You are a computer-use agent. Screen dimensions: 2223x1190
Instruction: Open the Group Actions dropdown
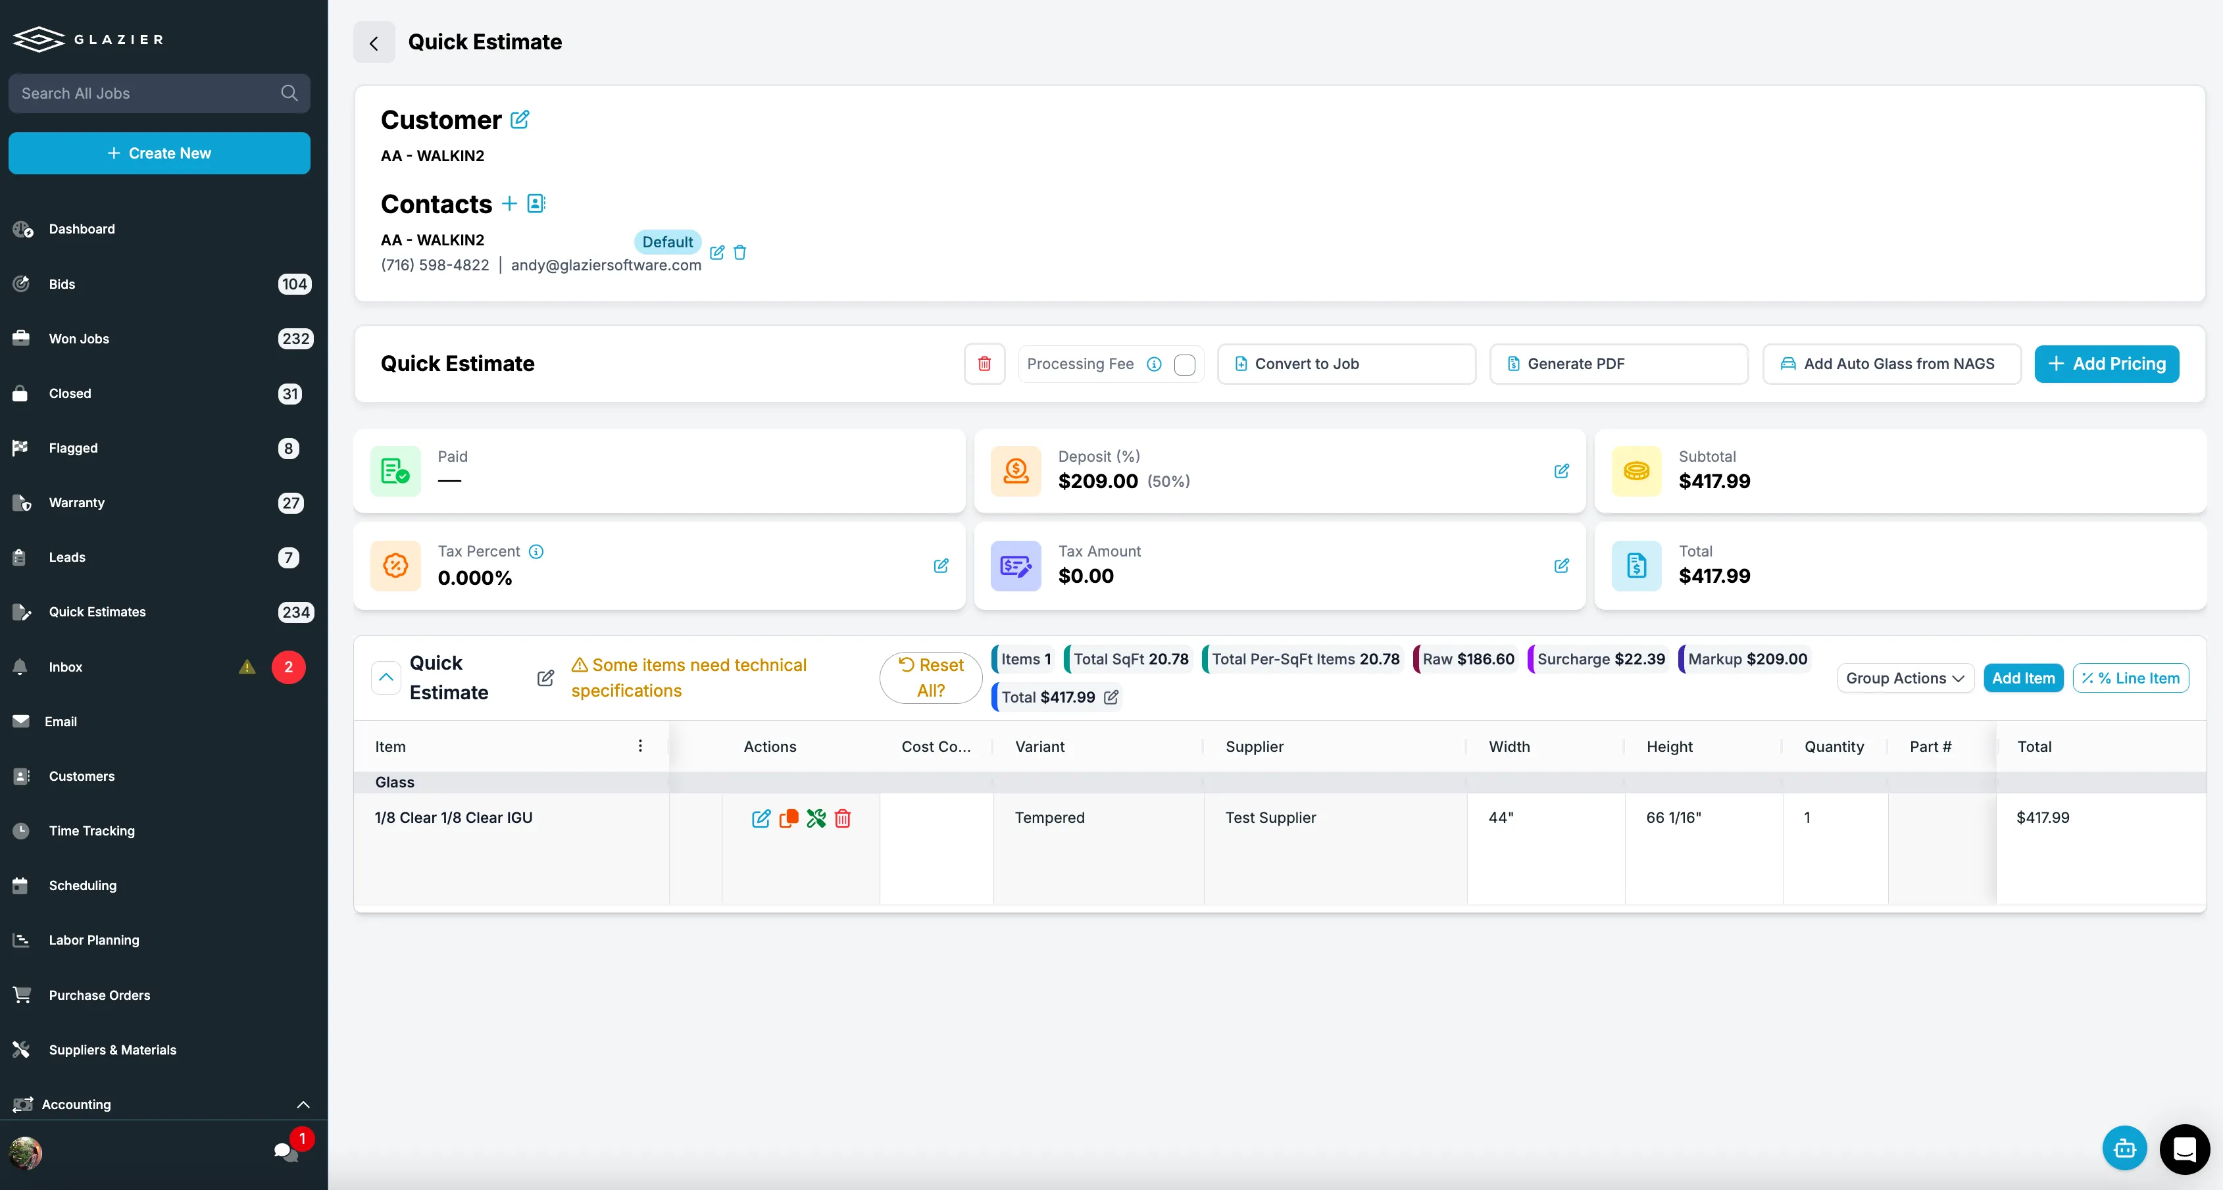click(1905, 678)
